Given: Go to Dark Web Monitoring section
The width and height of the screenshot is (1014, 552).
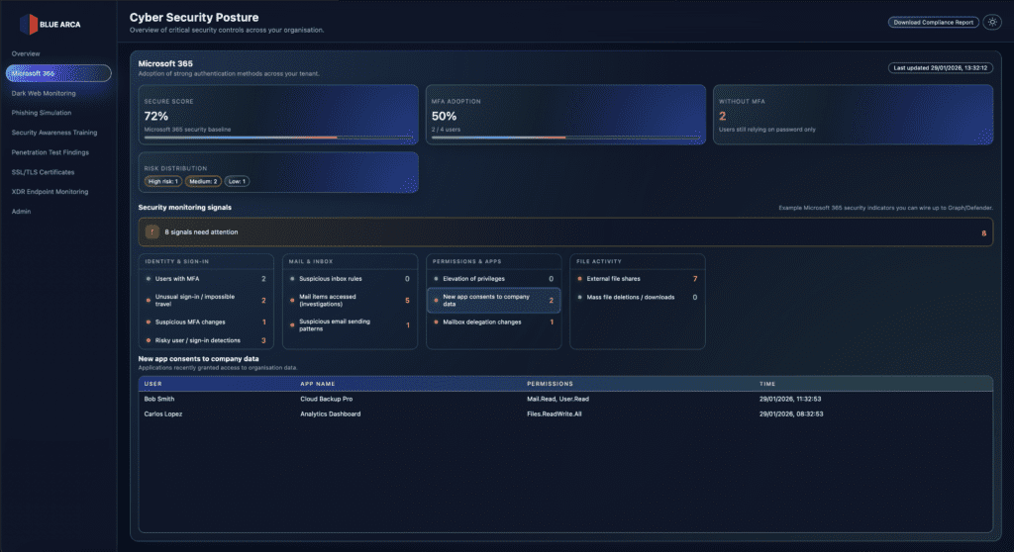Looking at the screenshot, I should [44, 93].
